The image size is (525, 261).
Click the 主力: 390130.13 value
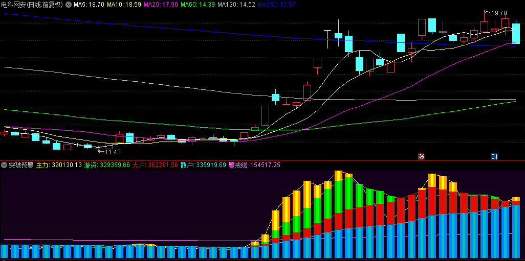coord(59,165)
